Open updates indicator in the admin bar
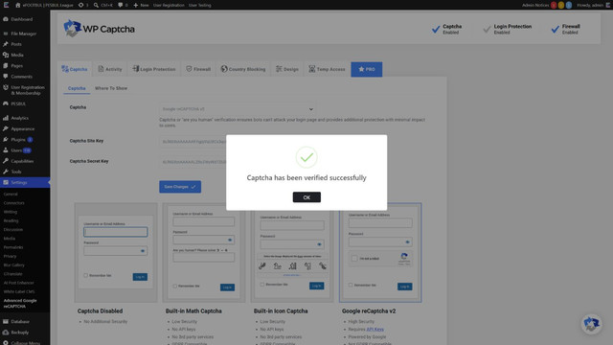613x345 pixels. (x=83, y=5)
